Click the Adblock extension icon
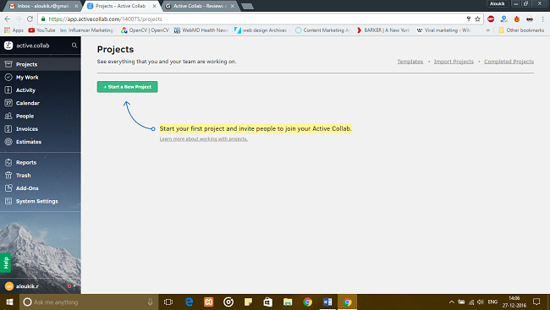Screen dimensions: 550x310 (491, 19)
